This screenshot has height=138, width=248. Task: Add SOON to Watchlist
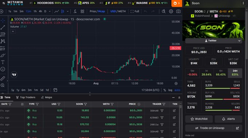199,119
